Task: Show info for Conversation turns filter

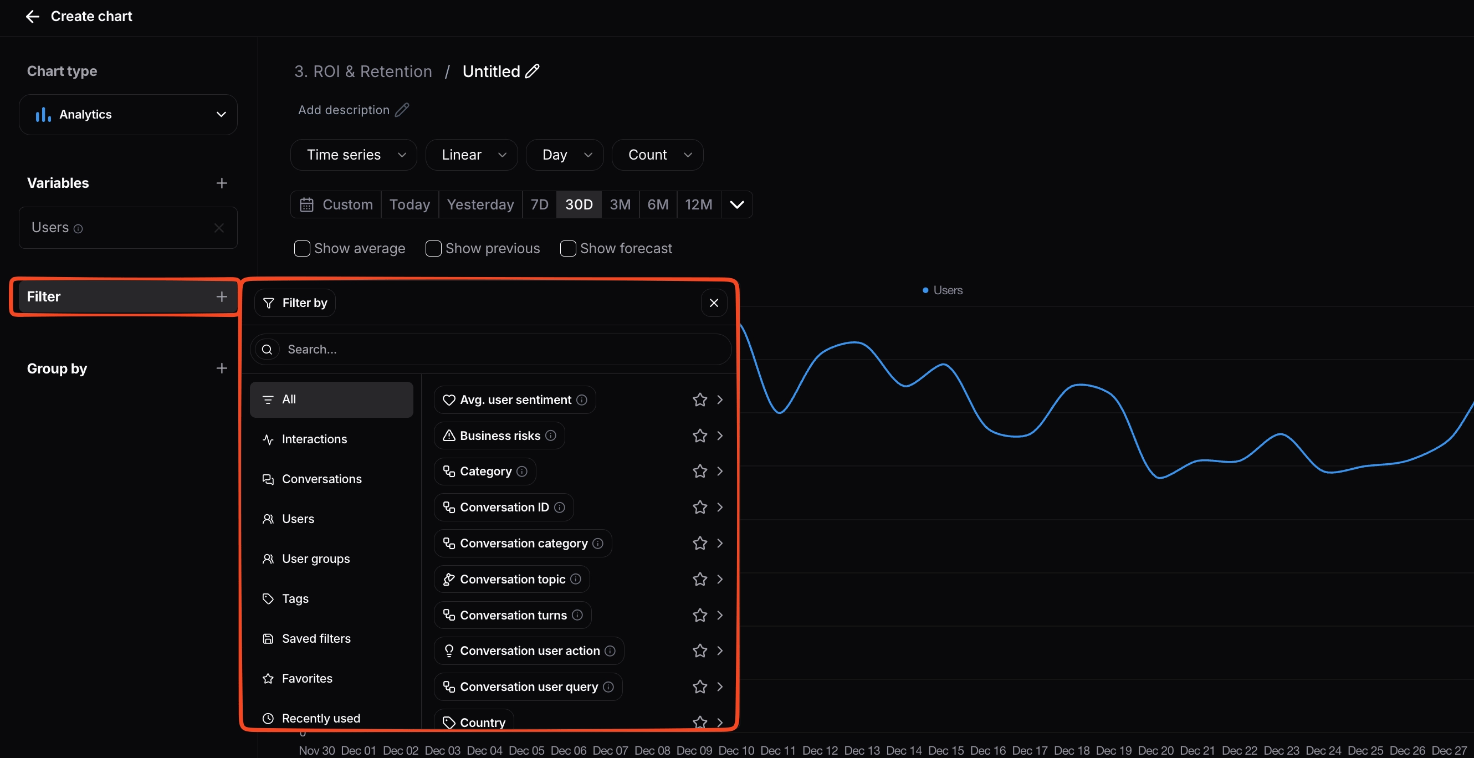Action: point(577,615)
